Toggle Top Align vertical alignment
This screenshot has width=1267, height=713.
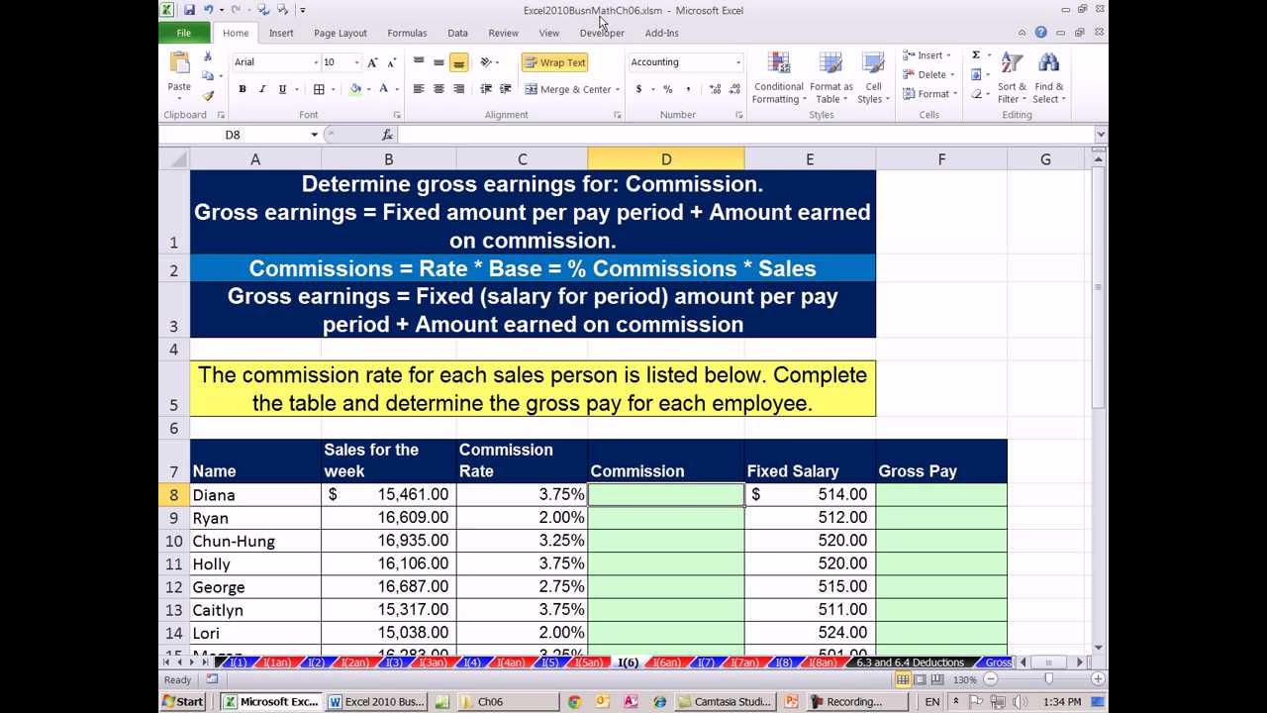point(419,62)
